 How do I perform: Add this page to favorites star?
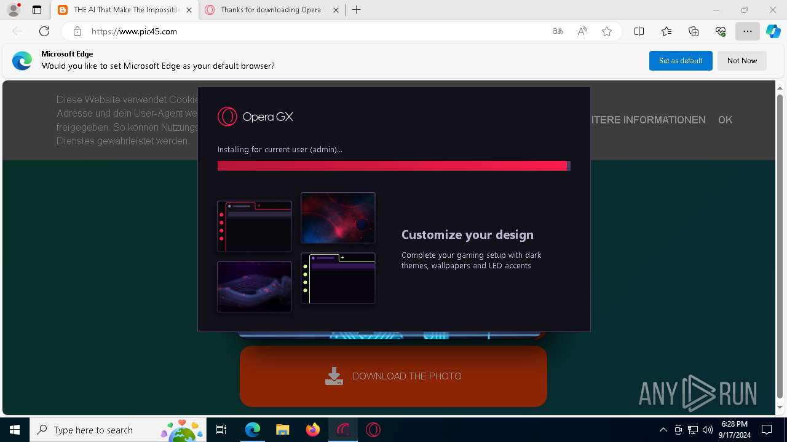click(607, 31)
